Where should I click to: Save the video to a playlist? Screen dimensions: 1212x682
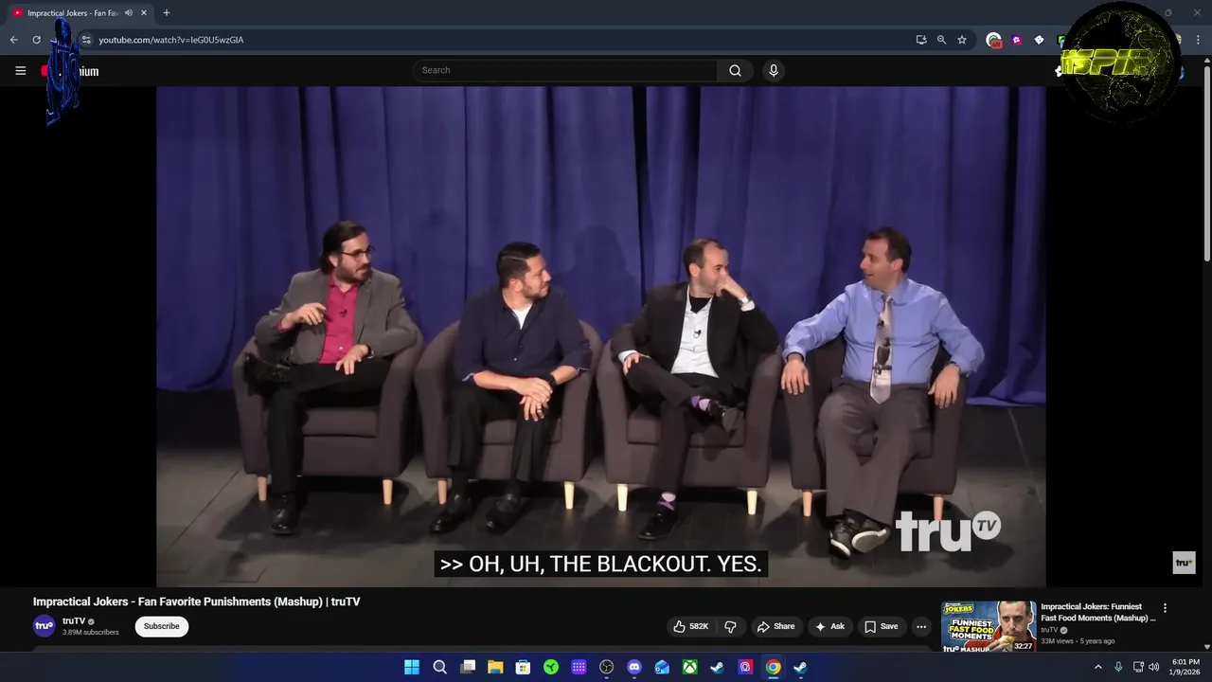point(881,626)
